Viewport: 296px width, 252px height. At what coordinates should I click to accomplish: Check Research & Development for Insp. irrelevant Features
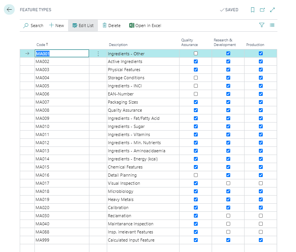point(228,232)
